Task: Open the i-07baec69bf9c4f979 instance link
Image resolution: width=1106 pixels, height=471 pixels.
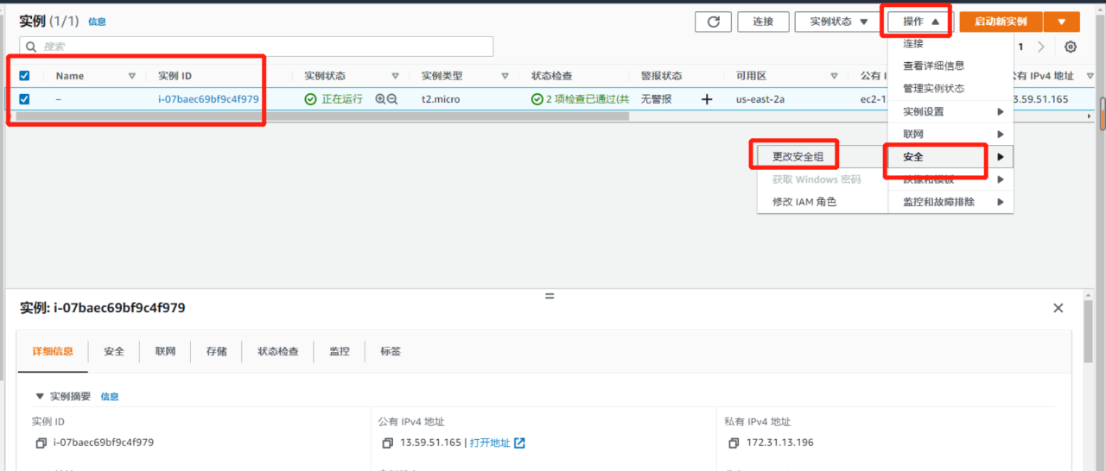Action: 208,99
